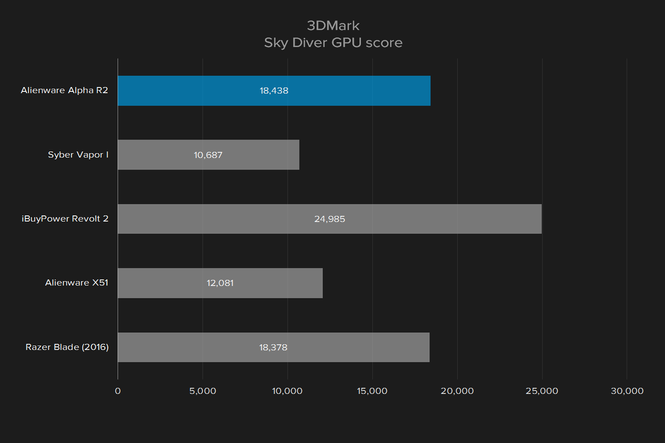Click the 25,000 axis tick label
Image resolution: width=665 pixels, height=443 pixels.
(x=542, y=391)
